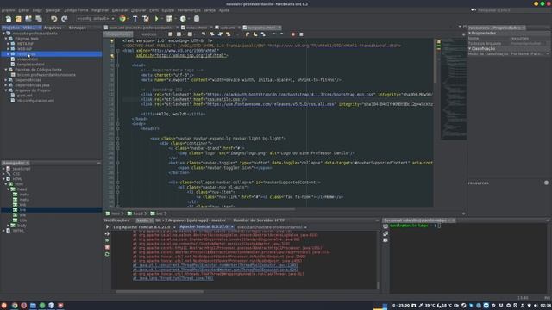Click the code minimap preview
Screen dimensions: 552x310
pos(454,90)
